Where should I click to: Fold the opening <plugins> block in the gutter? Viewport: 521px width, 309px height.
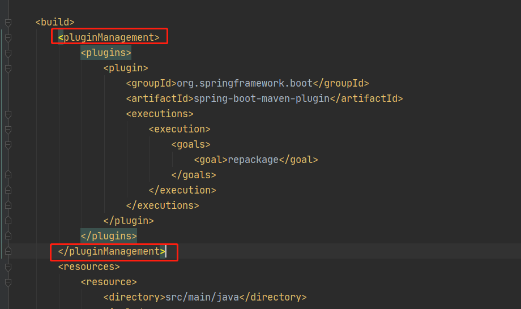(8, 53)
